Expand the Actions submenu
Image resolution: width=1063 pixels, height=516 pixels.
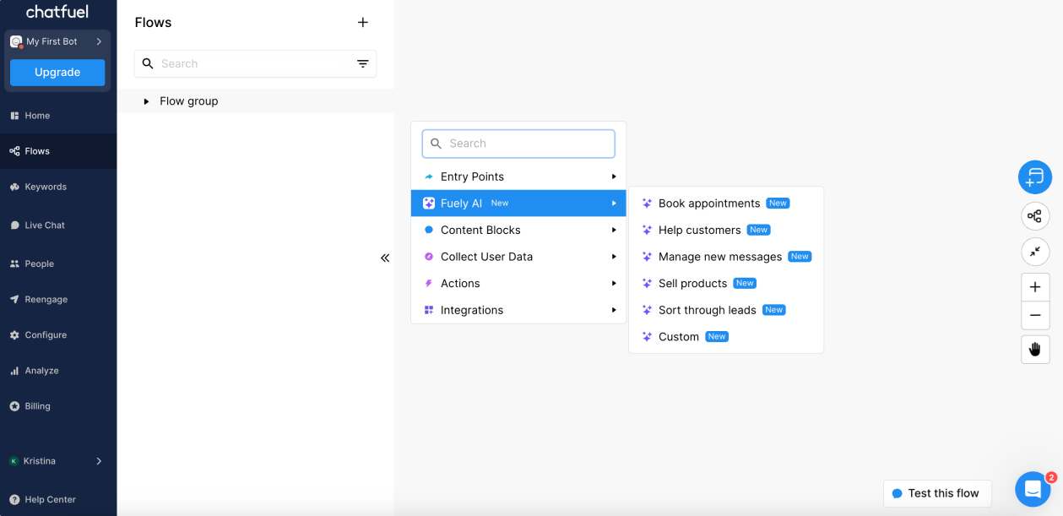[x=518, y=284]
